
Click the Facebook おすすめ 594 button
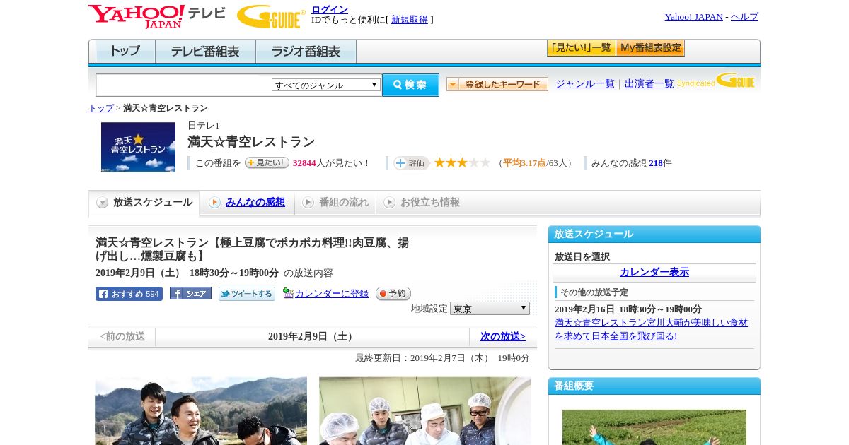(x=129, y=294)
